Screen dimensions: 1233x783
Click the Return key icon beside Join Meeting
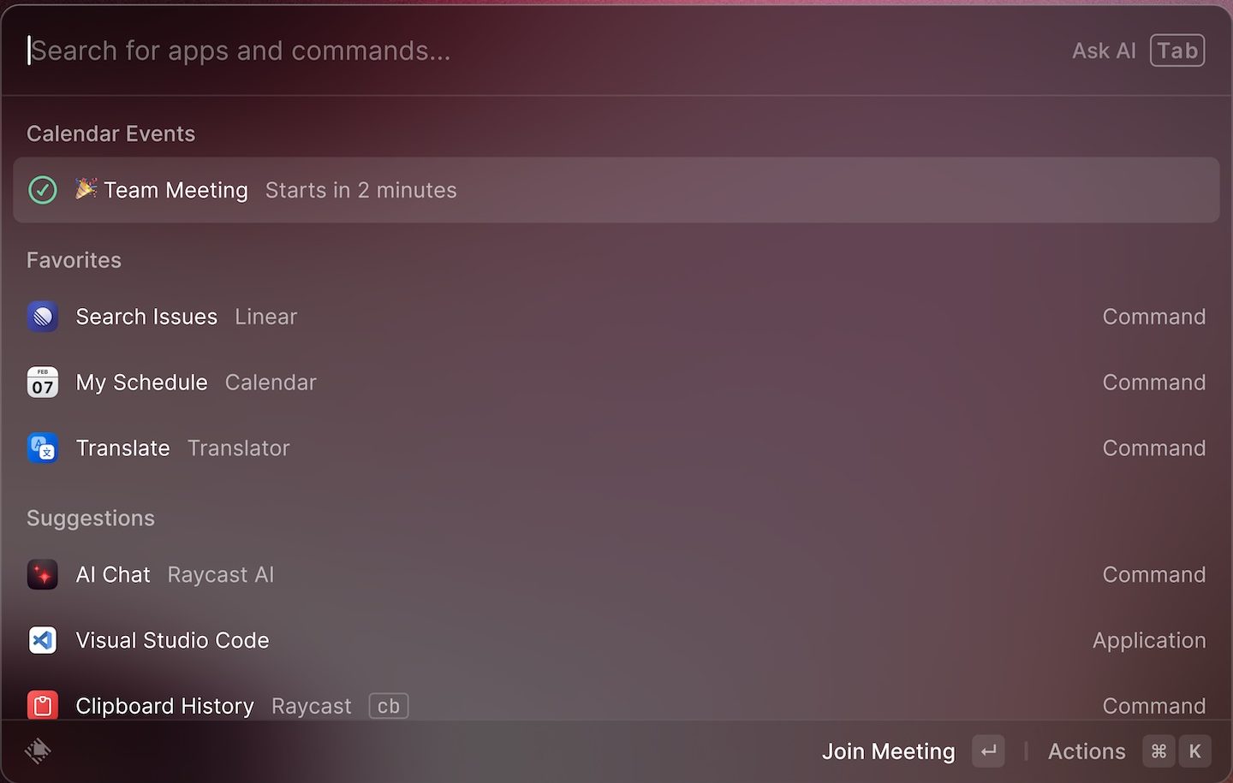pos(988,751)
